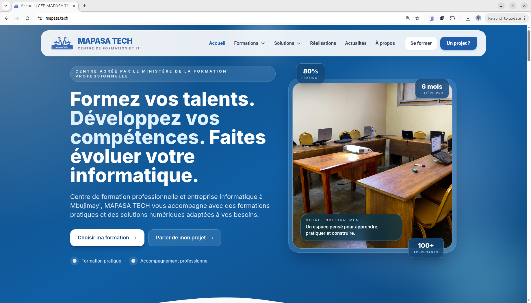Open Chrome three-dot menu
This screenshot has height=303, width=531.
(524, 18)
